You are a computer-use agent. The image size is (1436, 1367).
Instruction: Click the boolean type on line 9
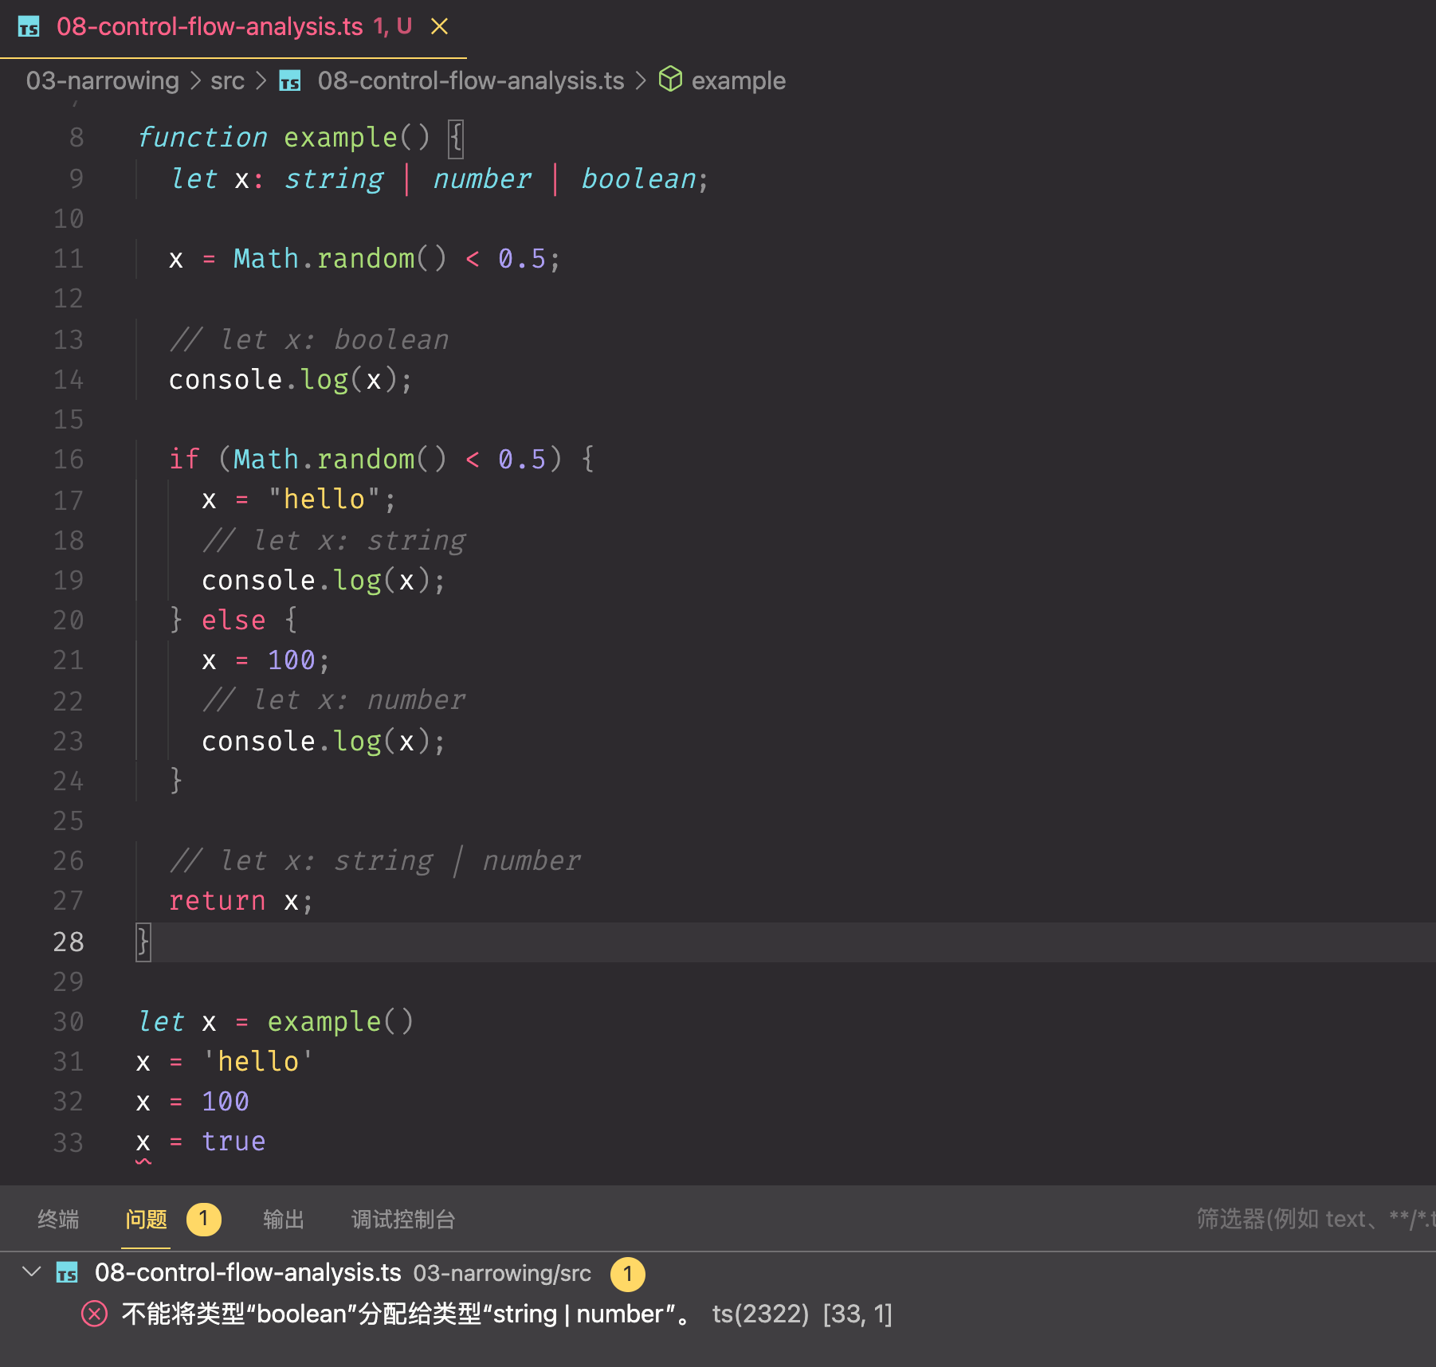[638, 178]
